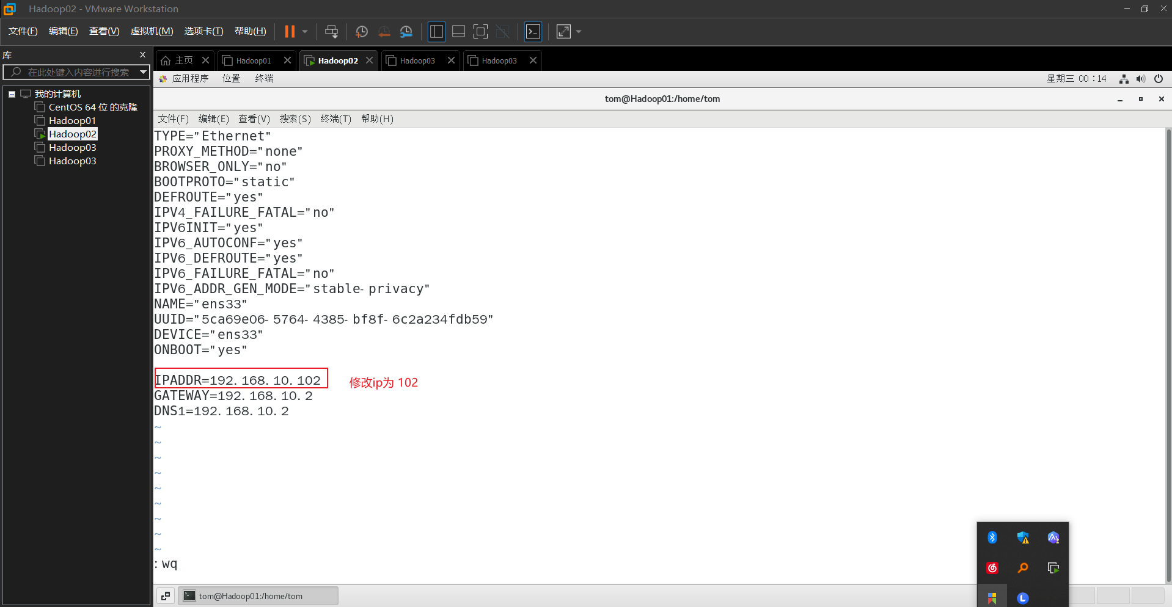Enter full screen mode icon
1172x607 pixels.
pyautogui.click(x=481, y=31)
